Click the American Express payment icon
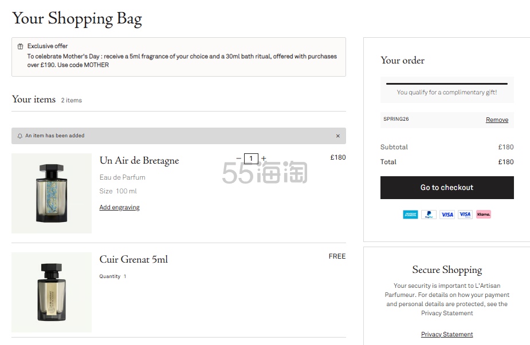530x345 pixels. [410, 215]
